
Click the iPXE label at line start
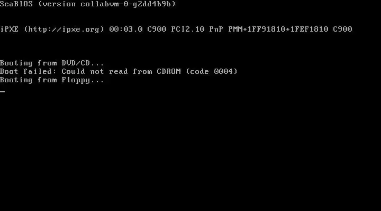pyautogui.click(x=9, y=29)
